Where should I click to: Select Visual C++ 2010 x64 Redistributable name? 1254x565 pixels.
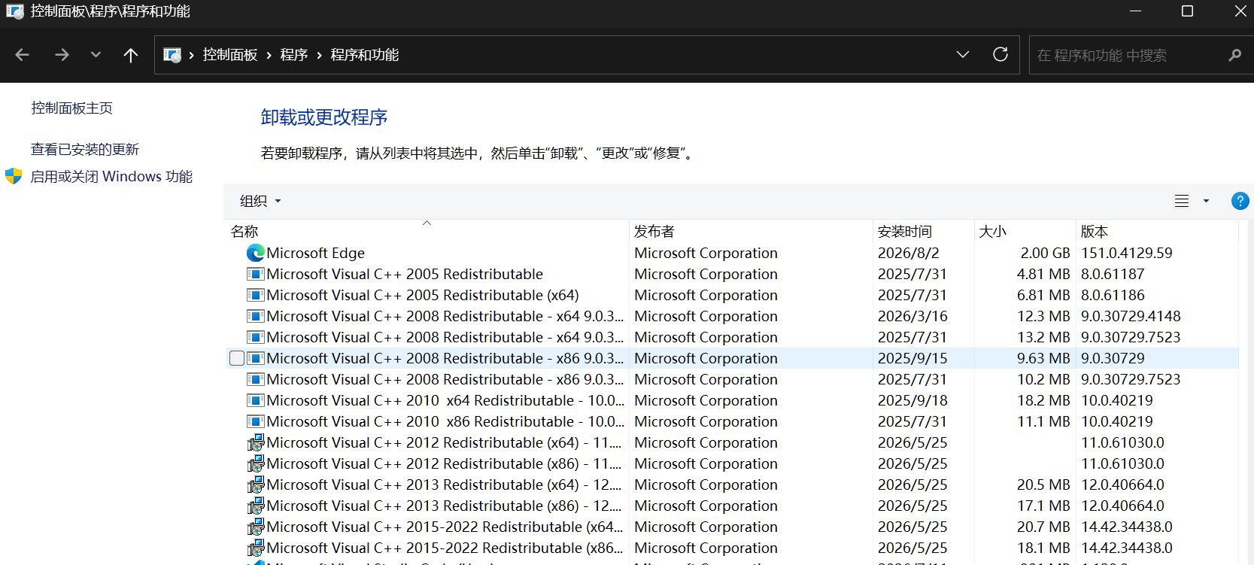pos(445,401)
